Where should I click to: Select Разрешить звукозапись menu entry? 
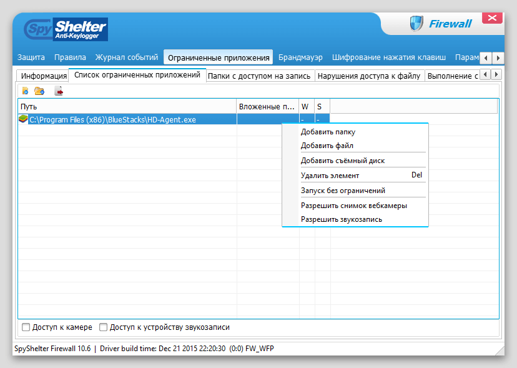pyautogui.click(x=355, y=219)
